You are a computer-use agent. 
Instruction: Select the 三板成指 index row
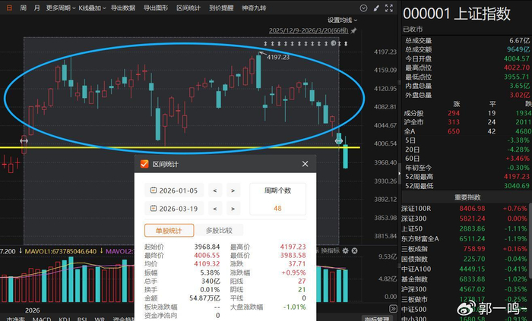coord(464,249)
